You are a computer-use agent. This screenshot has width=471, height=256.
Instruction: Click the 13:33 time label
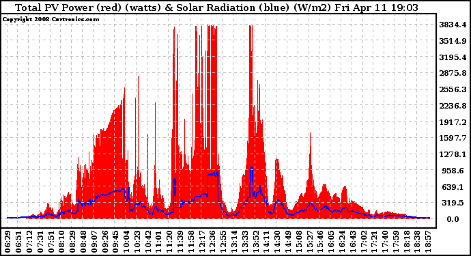click(x=245, y=242)
